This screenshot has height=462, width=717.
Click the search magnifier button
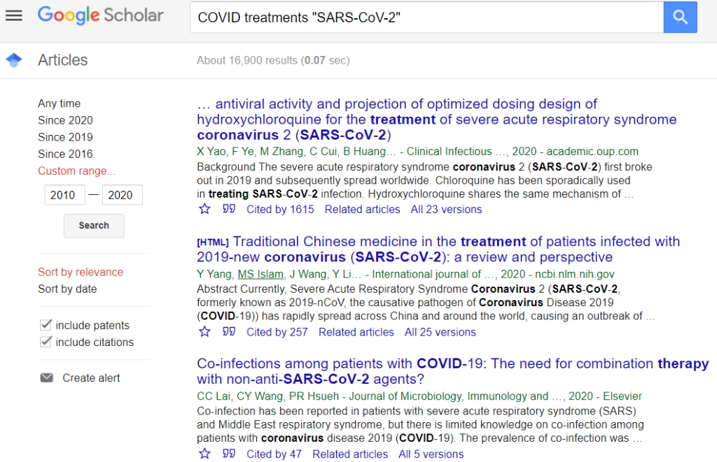coord(680,17)
